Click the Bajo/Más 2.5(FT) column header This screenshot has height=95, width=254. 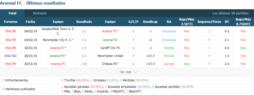point(187,22)
